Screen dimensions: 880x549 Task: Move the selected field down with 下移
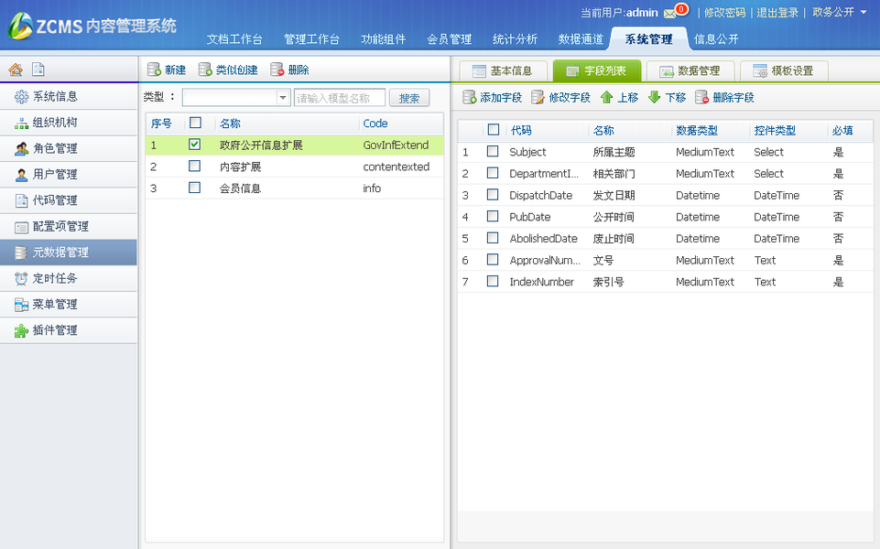point(669,96)
